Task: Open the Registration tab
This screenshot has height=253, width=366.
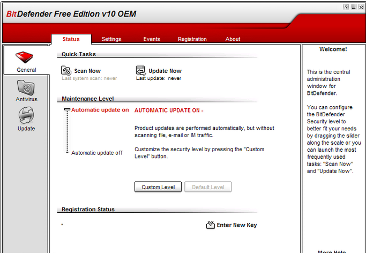Action: (x=192, y=39)
